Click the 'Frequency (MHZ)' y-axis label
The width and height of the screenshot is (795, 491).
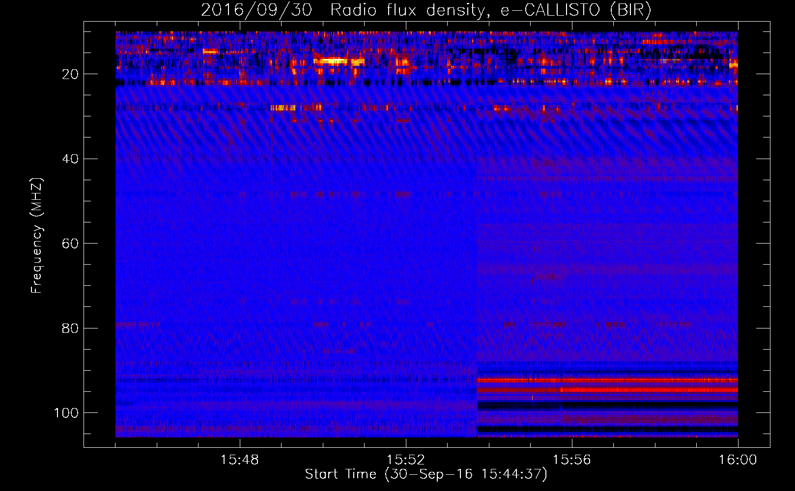[37, 236]
